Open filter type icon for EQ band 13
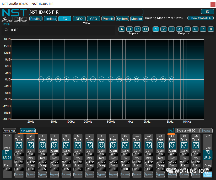Screen dimensions: 216x180 pyautogui.click(x=160, y=145)
